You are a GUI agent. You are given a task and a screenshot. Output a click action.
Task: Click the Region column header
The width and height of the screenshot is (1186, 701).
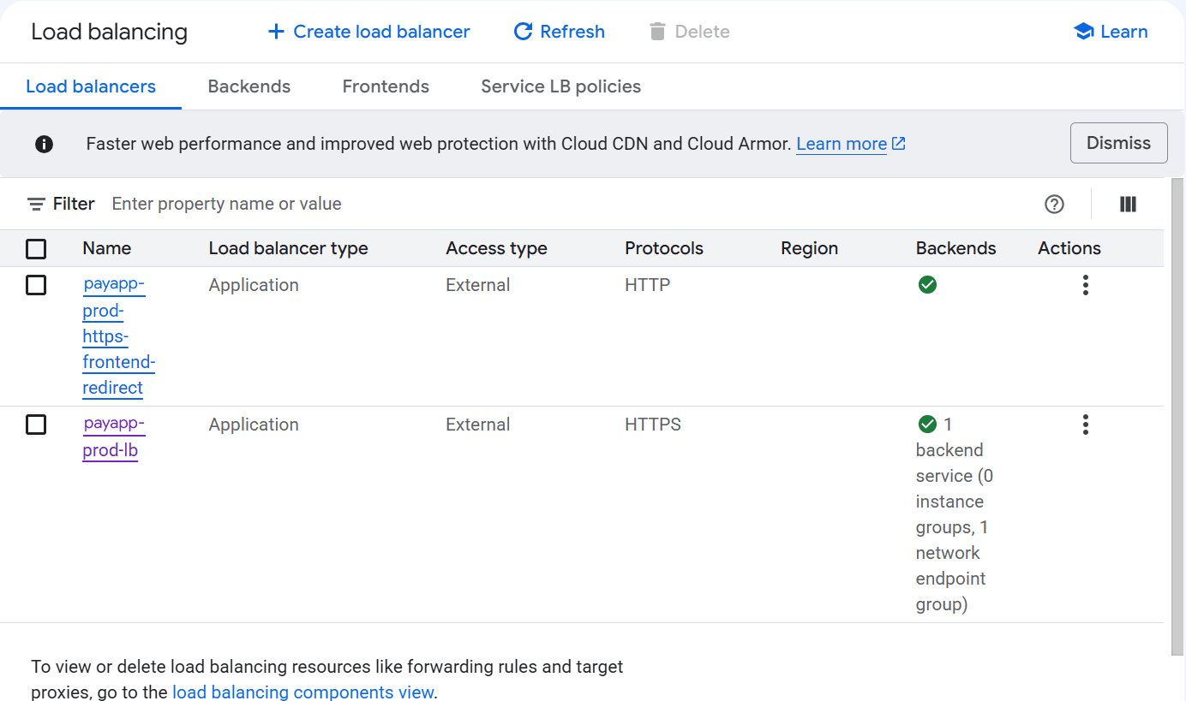(810, 248)
